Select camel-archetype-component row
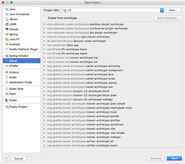Screen dimensions: 185x164 coord(113,70)
